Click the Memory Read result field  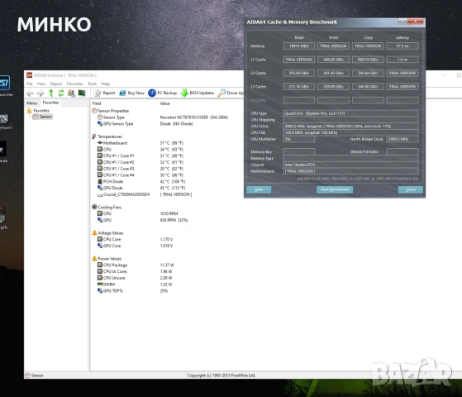pyautogui.click(x=298, y=46)
